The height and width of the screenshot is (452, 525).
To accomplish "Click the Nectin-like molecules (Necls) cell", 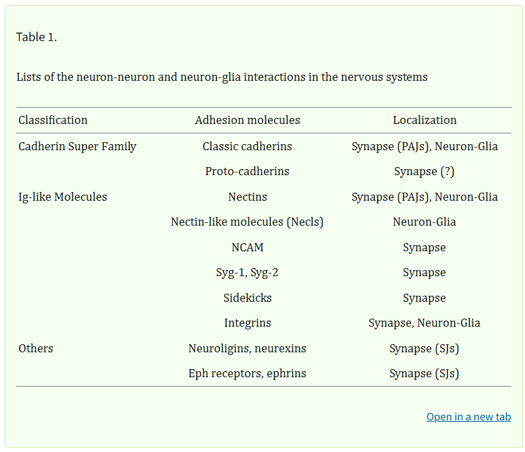I will (247, 222).
